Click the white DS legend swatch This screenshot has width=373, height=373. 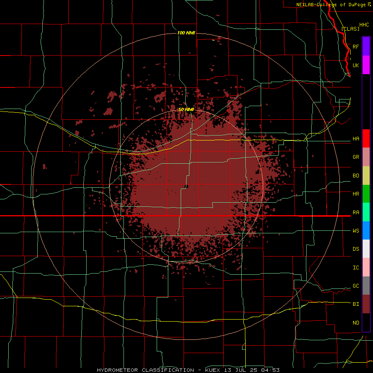pyautogui.click(x=366, y=249)
